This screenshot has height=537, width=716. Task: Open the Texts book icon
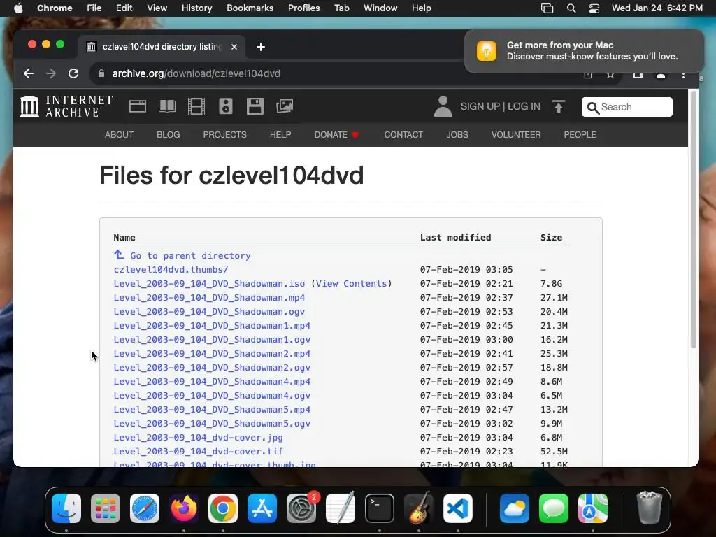click(166, 106)
